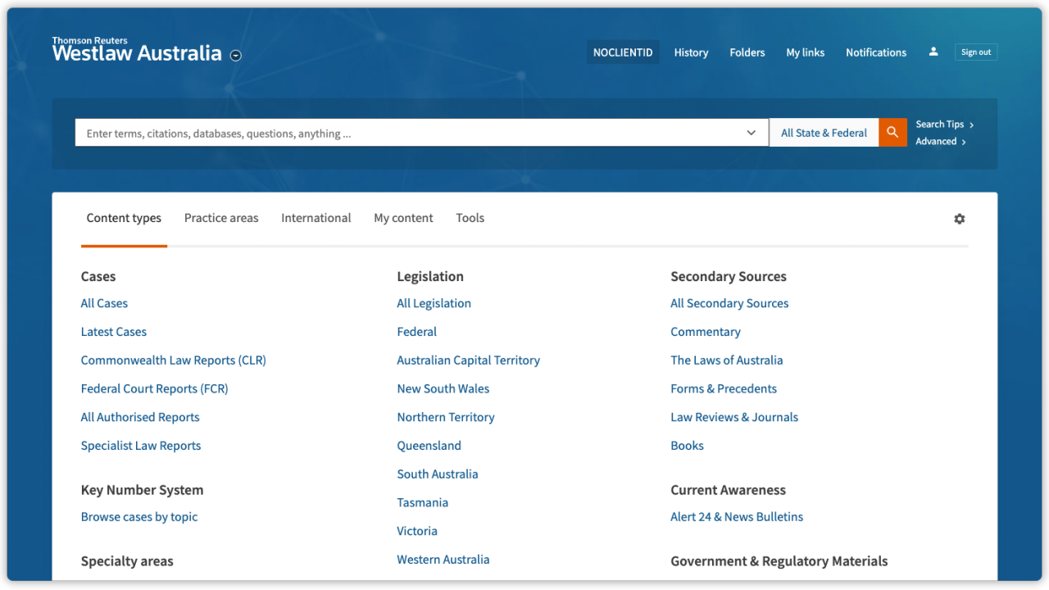Select the International tab
The width and height of the screenshot is (1049, 590).
pyautogui.click(x=316, y=218)
